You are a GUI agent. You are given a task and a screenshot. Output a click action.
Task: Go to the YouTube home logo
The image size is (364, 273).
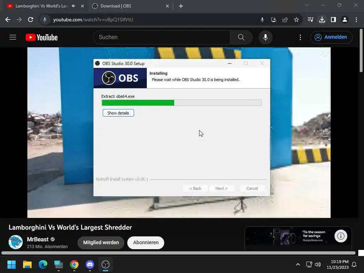[42, 37]
